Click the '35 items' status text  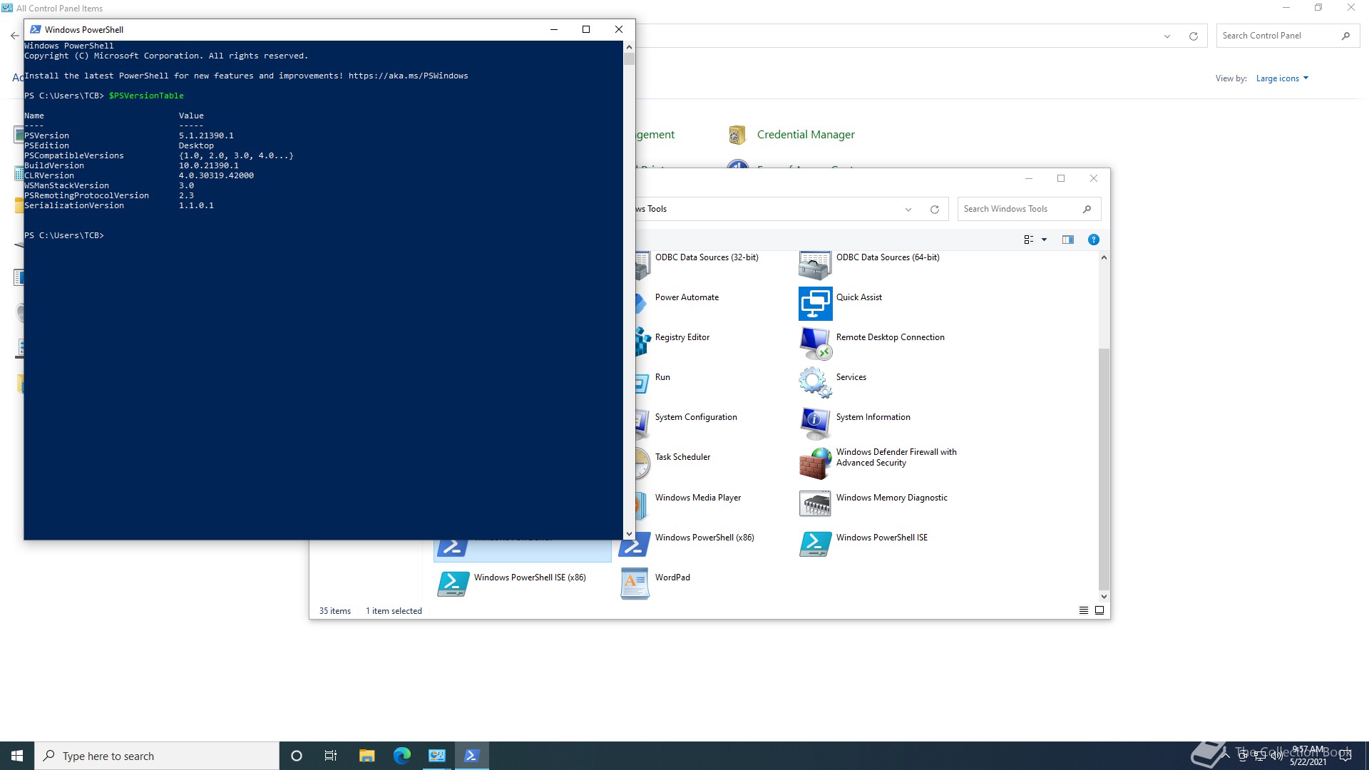(x=335, y=611)
